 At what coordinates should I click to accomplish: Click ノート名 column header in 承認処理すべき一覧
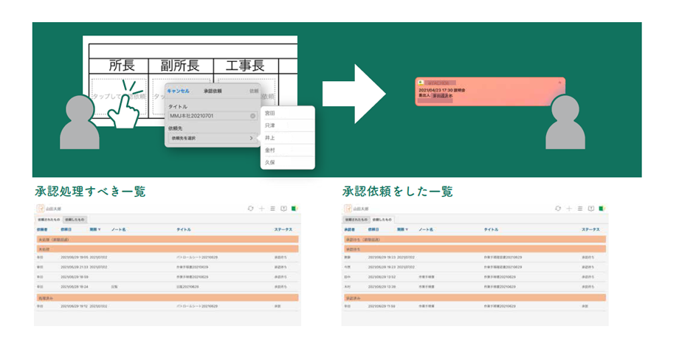coord(118,229)
